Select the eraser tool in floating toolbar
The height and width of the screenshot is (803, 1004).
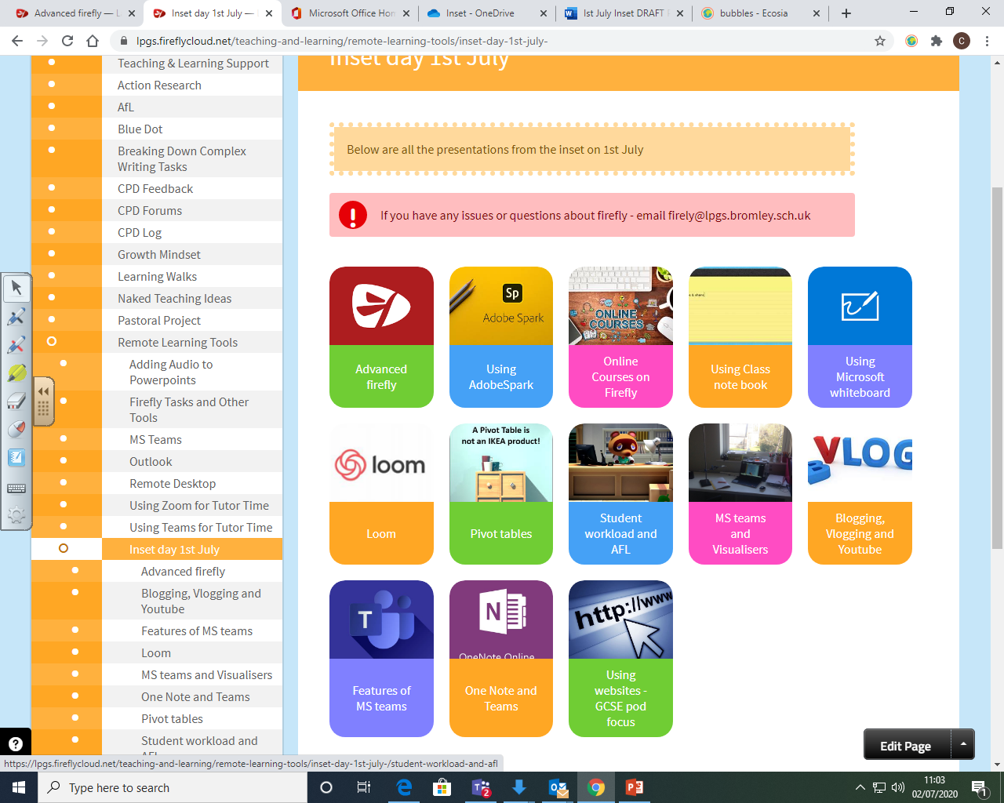click(x=16, y=401)
